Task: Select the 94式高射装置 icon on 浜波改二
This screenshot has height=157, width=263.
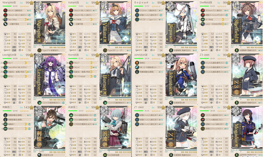Action: 105,155
